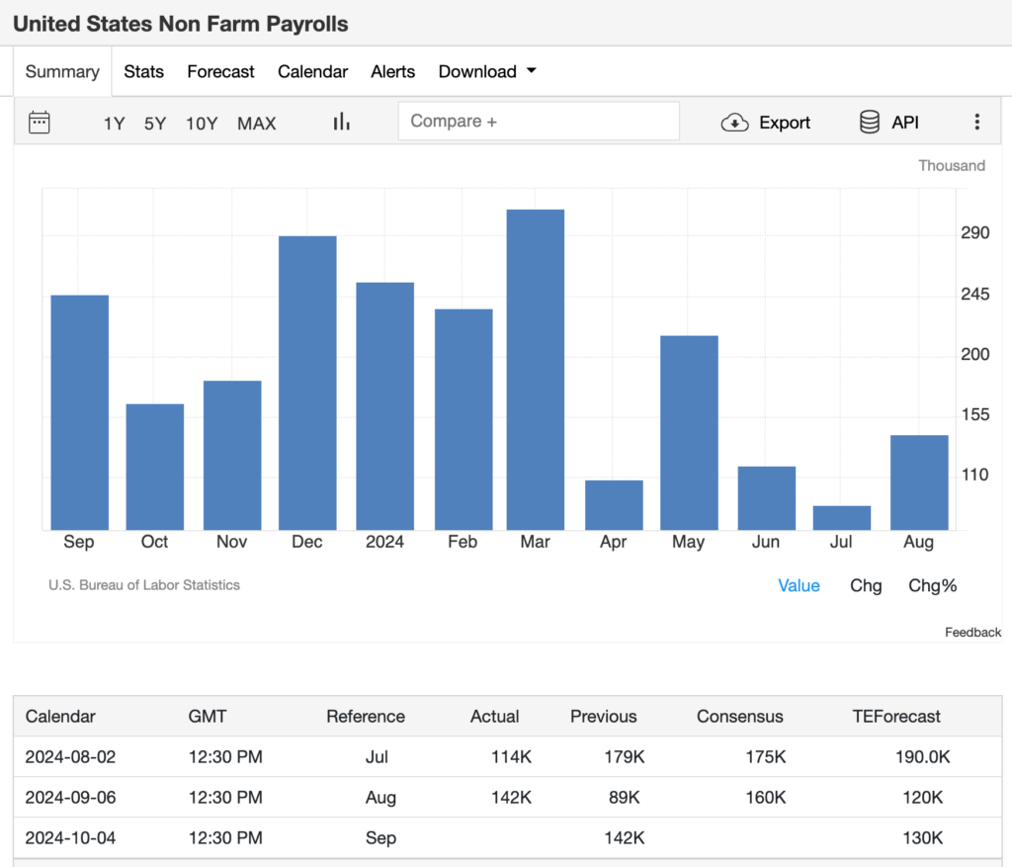
Task: Switch to the Stats tab
Action: pos(143,71)
